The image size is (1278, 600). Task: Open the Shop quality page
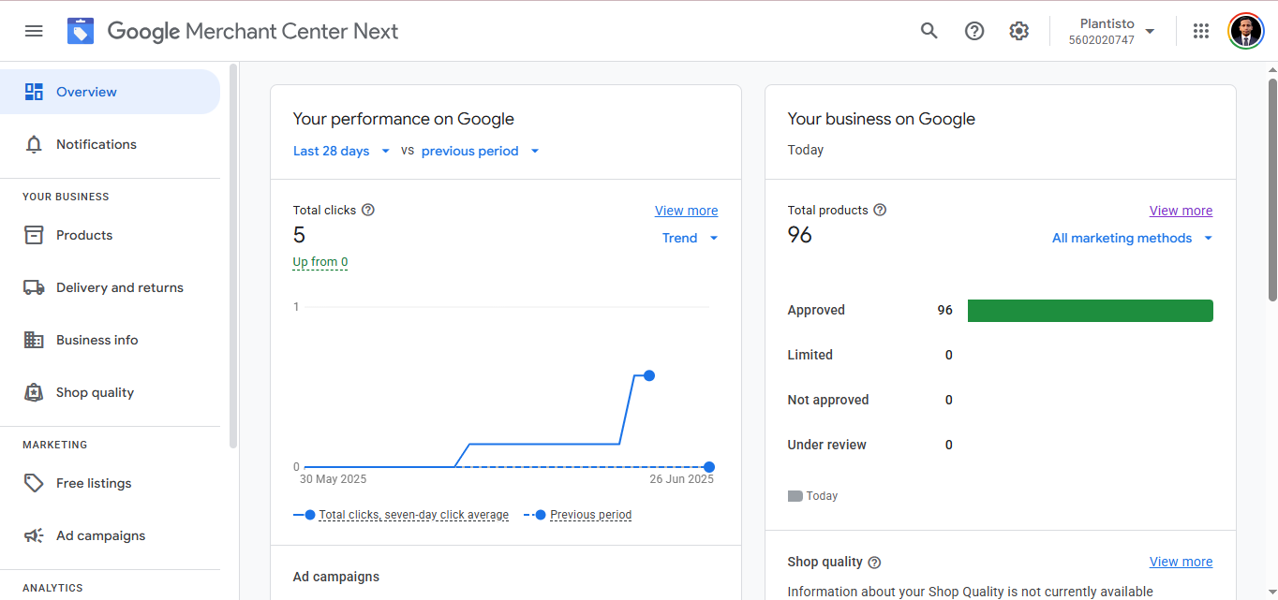tap(110, 392)
